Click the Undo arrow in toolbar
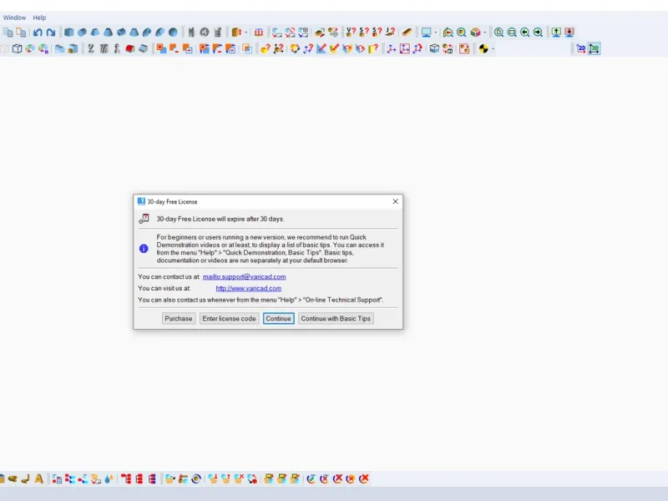The image size is (668, 501). pyautogui.click(x=38, y=33)
